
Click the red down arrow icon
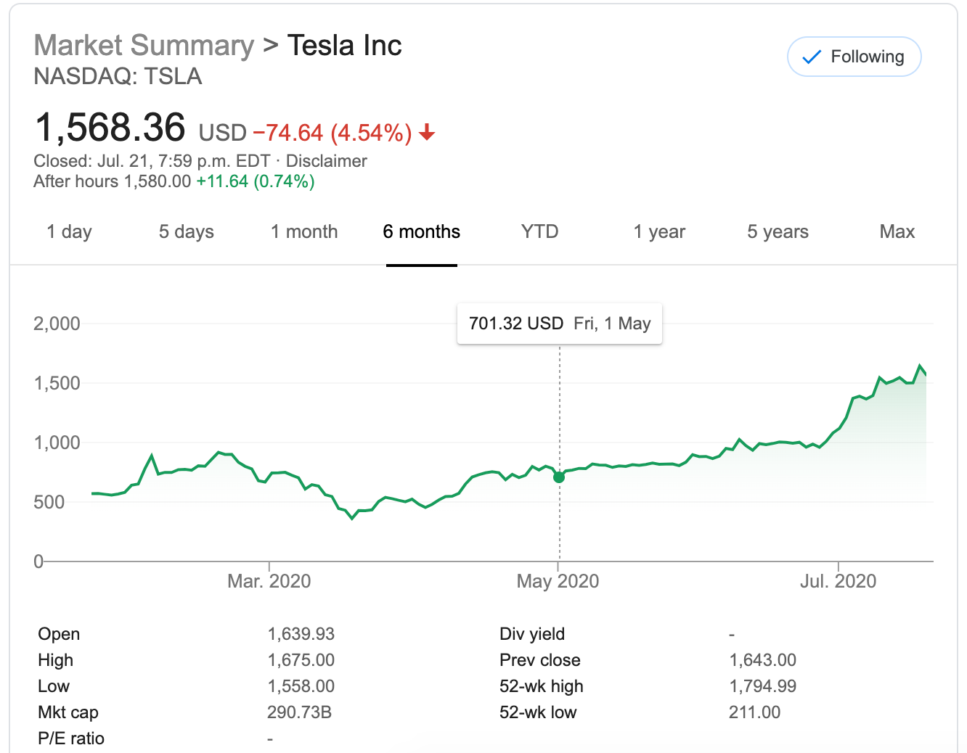427,132
